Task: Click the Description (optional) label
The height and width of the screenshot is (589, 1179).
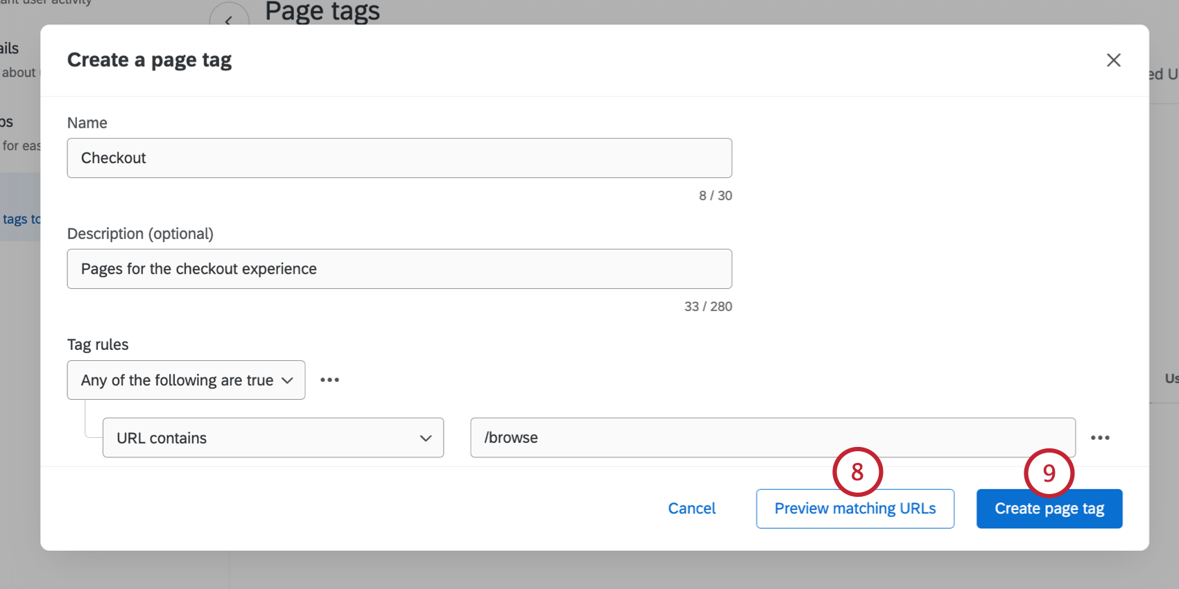Action: (140, 234)
